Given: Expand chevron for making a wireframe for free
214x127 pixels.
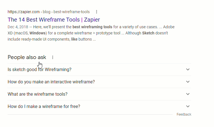Looking at the screenshot, I should (188, 106).
